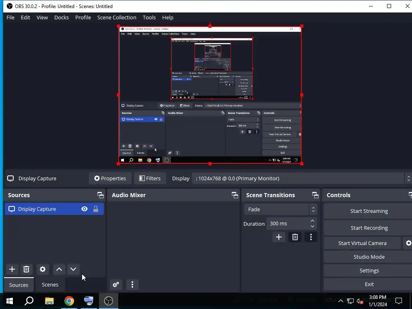Open Virtual Camera settings gear

[408, 243]
